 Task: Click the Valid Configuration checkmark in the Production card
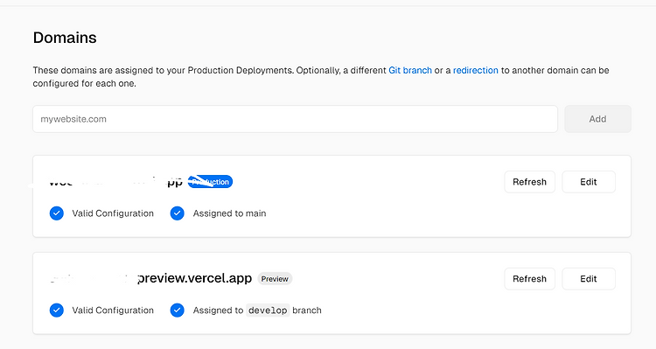pos(57,213)
